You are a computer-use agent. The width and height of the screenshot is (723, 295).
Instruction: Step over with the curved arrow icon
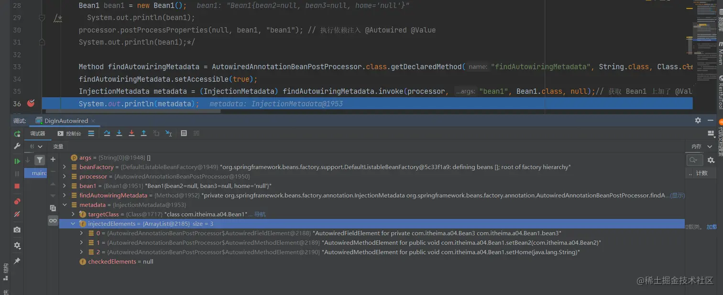107,133
